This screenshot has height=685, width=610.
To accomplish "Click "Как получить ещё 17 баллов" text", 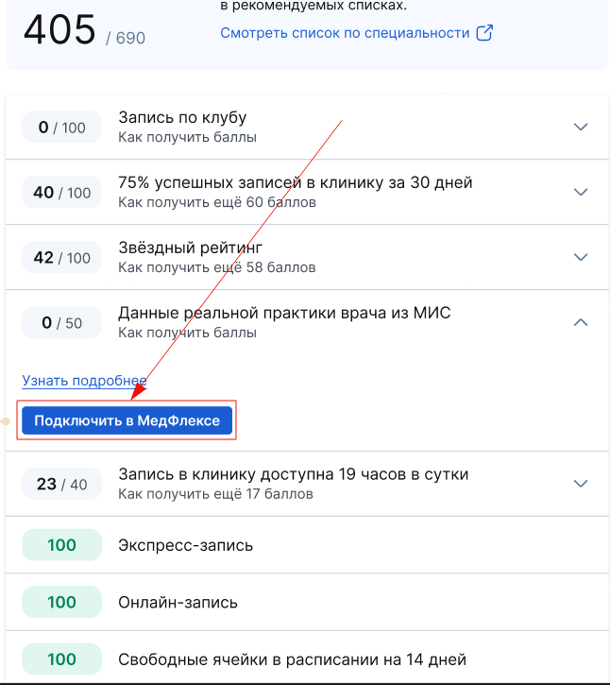I will (215, 493).
